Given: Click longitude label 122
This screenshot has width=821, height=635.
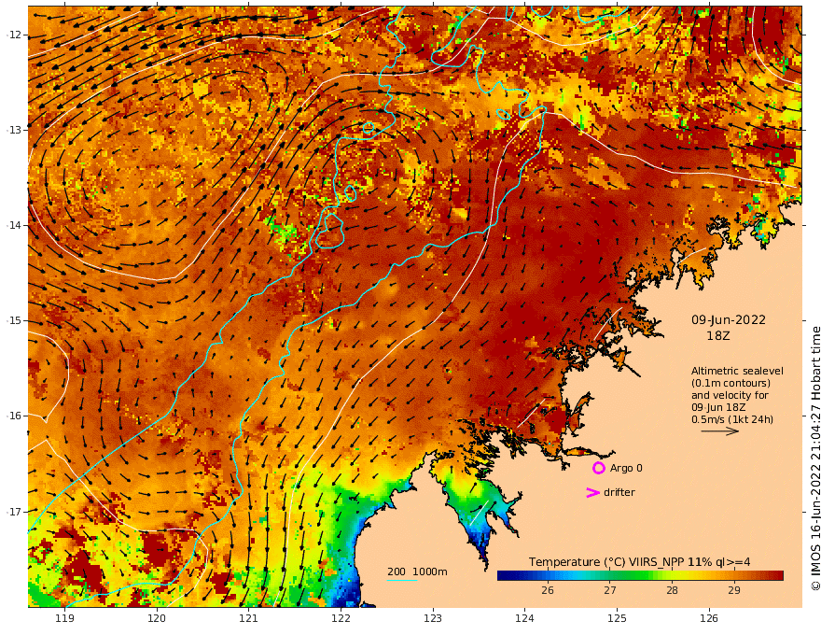Looking at the screenshot, I should [x=341, y=618].
